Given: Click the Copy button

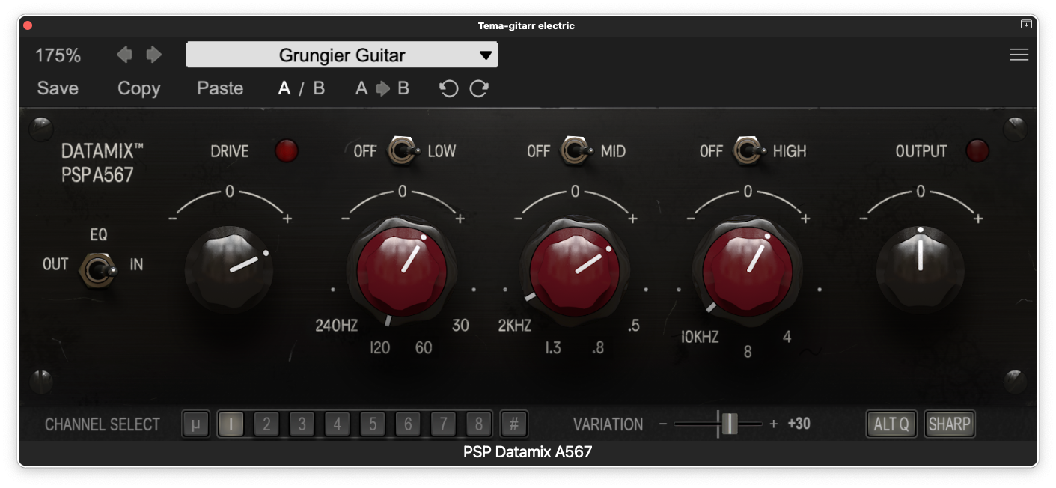Looking at the screenshot, I should click(139, 88).
